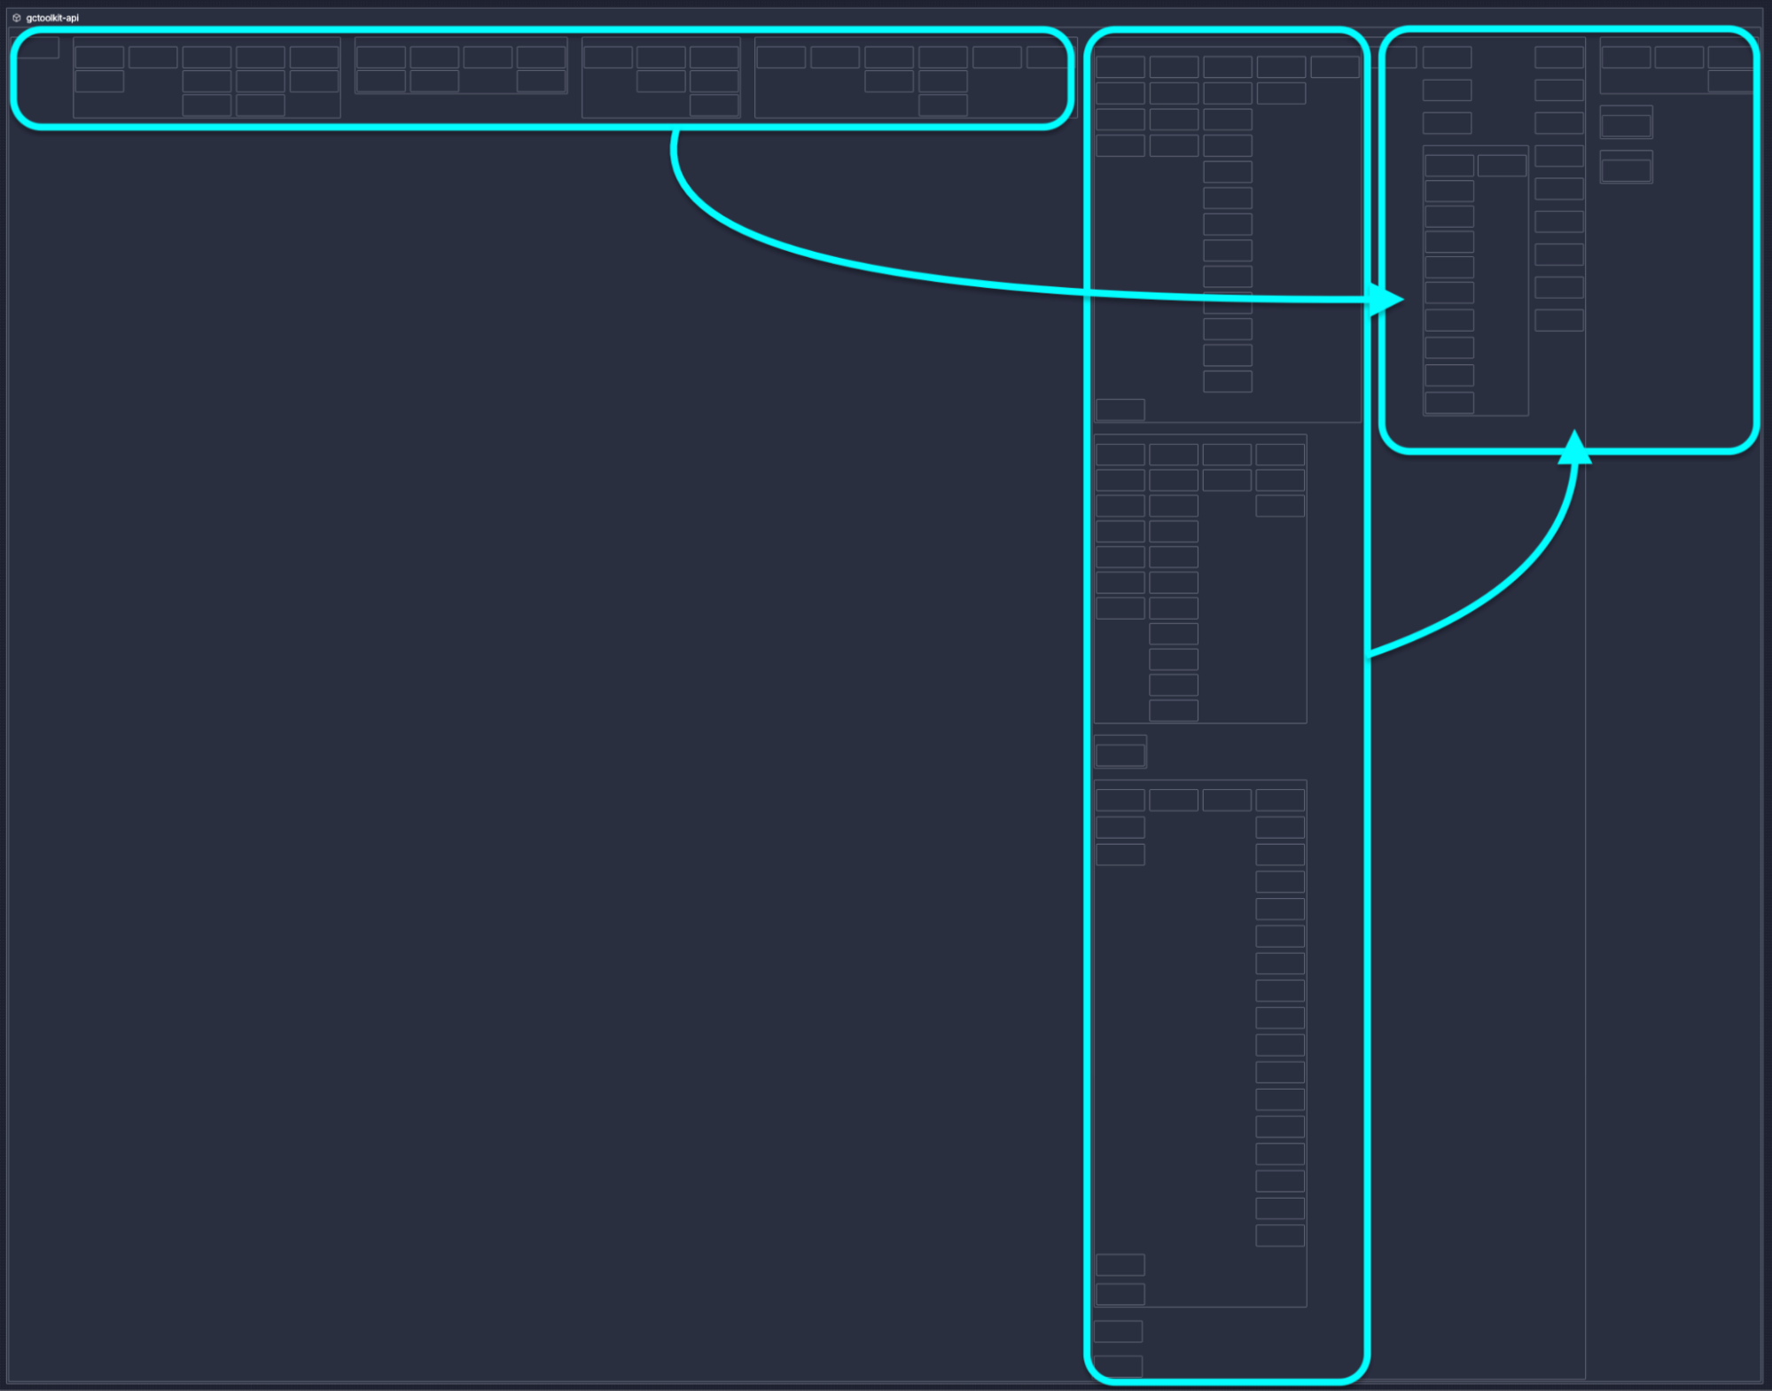Select the bottom-most box in the tall cyan column
Viewport: 1772px width, 1391px height.
[1118, 1365]
